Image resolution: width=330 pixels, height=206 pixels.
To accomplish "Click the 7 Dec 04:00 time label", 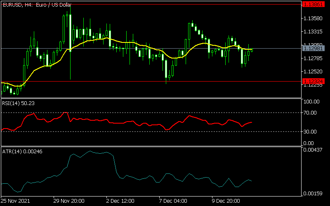I will pyautogui.click(x=173, y=201).
